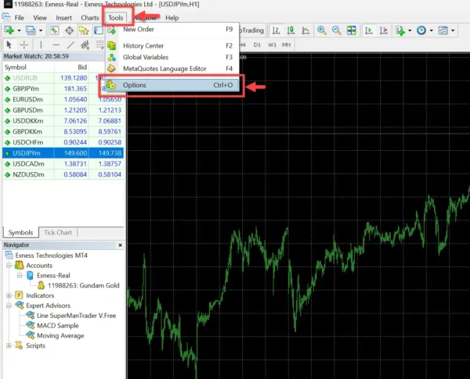Click the Indicators list plus icon
Viewport: 470px width, 379px height.
pyautogui.click(x=400, y=30)
